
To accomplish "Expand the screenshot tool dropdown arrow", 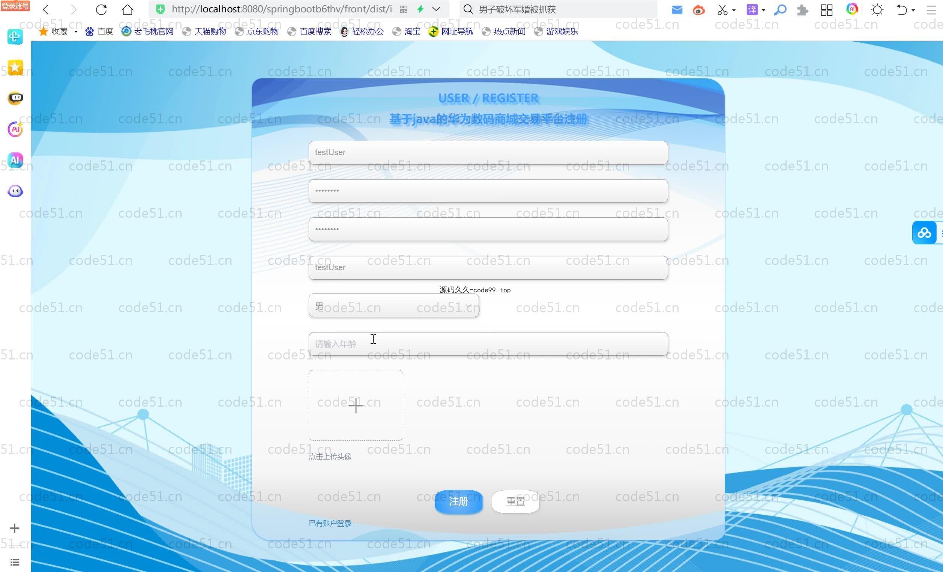I will click(x=734, y=10).
